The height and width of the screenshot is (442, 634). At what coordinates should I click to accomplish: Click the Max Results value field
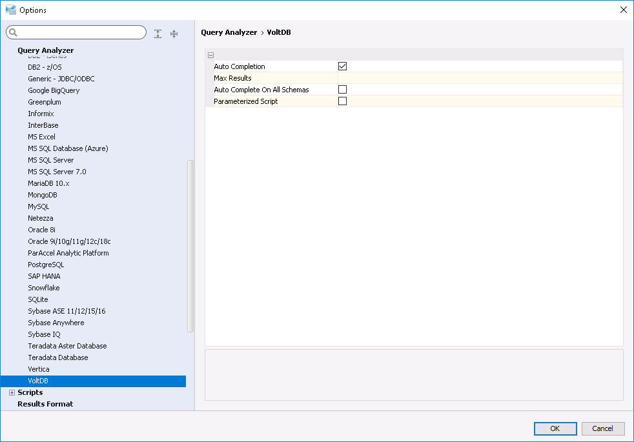[x=479, y=78]
